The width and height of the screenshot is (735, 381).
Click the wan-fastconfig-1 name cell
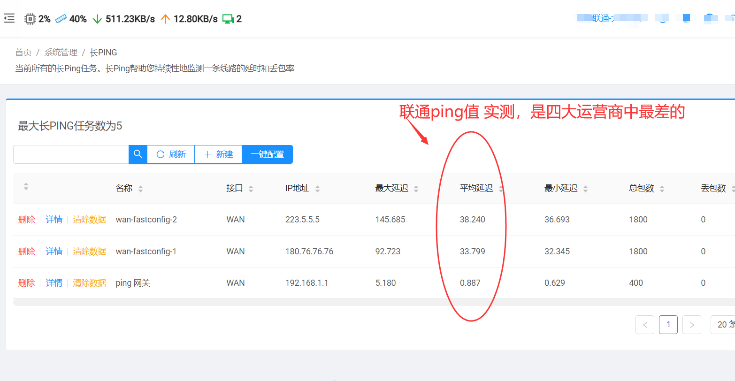click(x=146, y=251)
